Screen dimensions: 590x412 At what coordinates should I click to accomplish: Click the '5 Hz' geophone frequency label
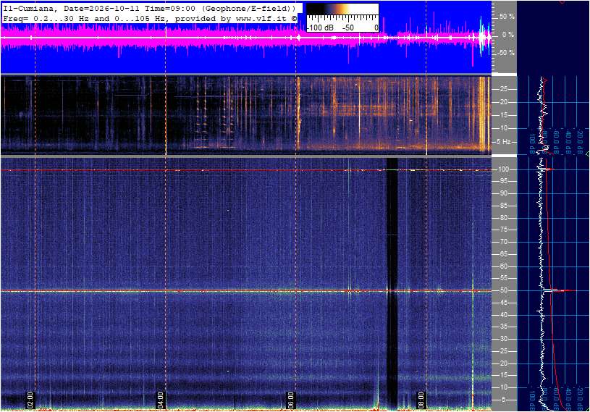click(503, 142)
